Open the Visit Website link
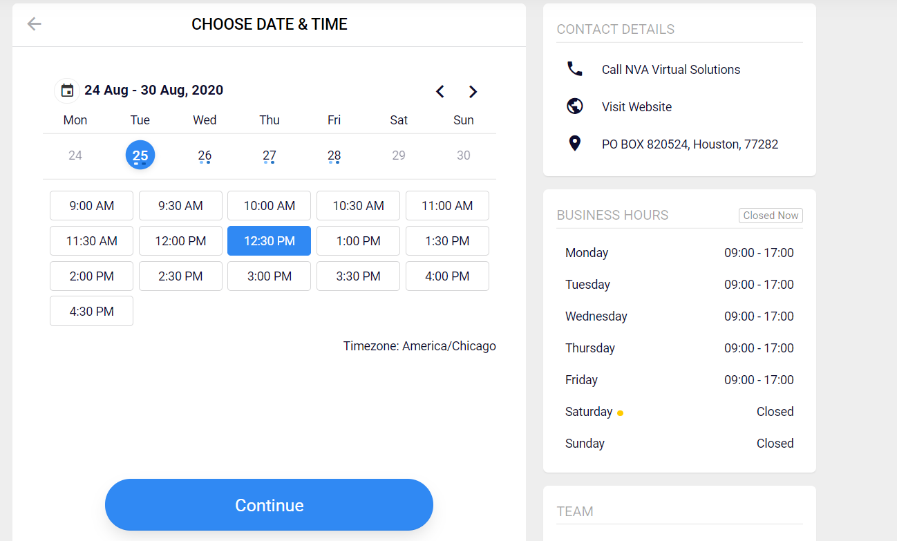 tap(636, 107)
